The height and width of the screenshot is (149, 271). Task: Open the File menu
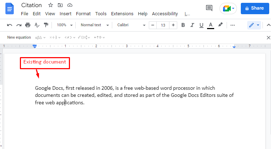click(x=25, y=13)
